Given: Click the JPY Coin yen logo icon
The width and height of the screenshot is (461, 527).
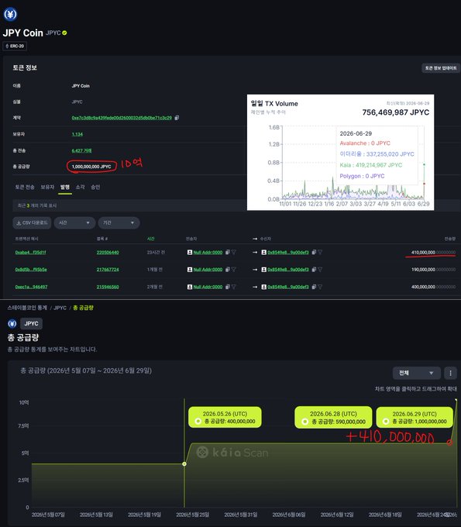Looking at the screenshot, I should pyautogui.click(x=10, y=15).
